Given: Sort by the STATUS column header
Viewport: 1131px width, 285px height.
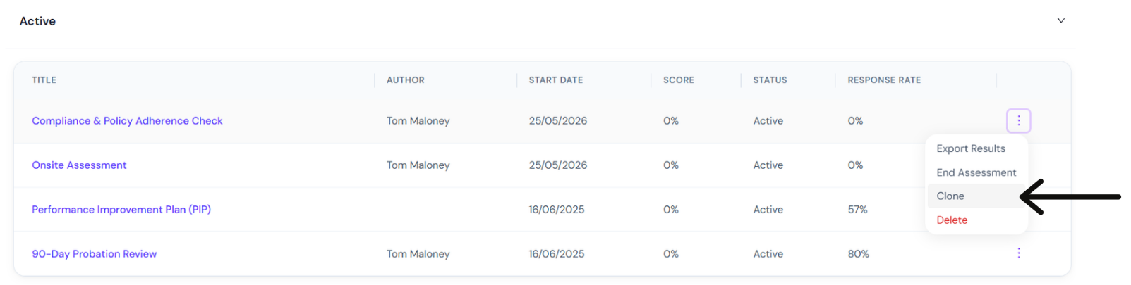Looking at the screenshot, I should tap(770, 80).
